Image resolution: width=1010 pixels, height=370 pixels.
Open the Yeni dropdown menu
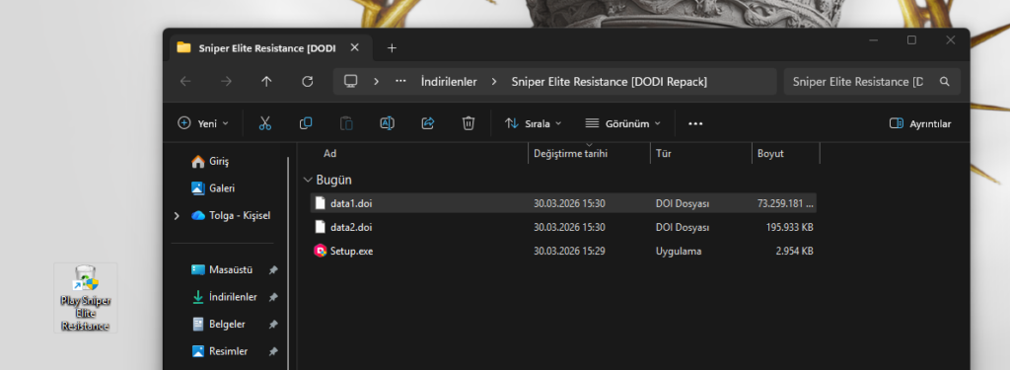coord(203,123)
